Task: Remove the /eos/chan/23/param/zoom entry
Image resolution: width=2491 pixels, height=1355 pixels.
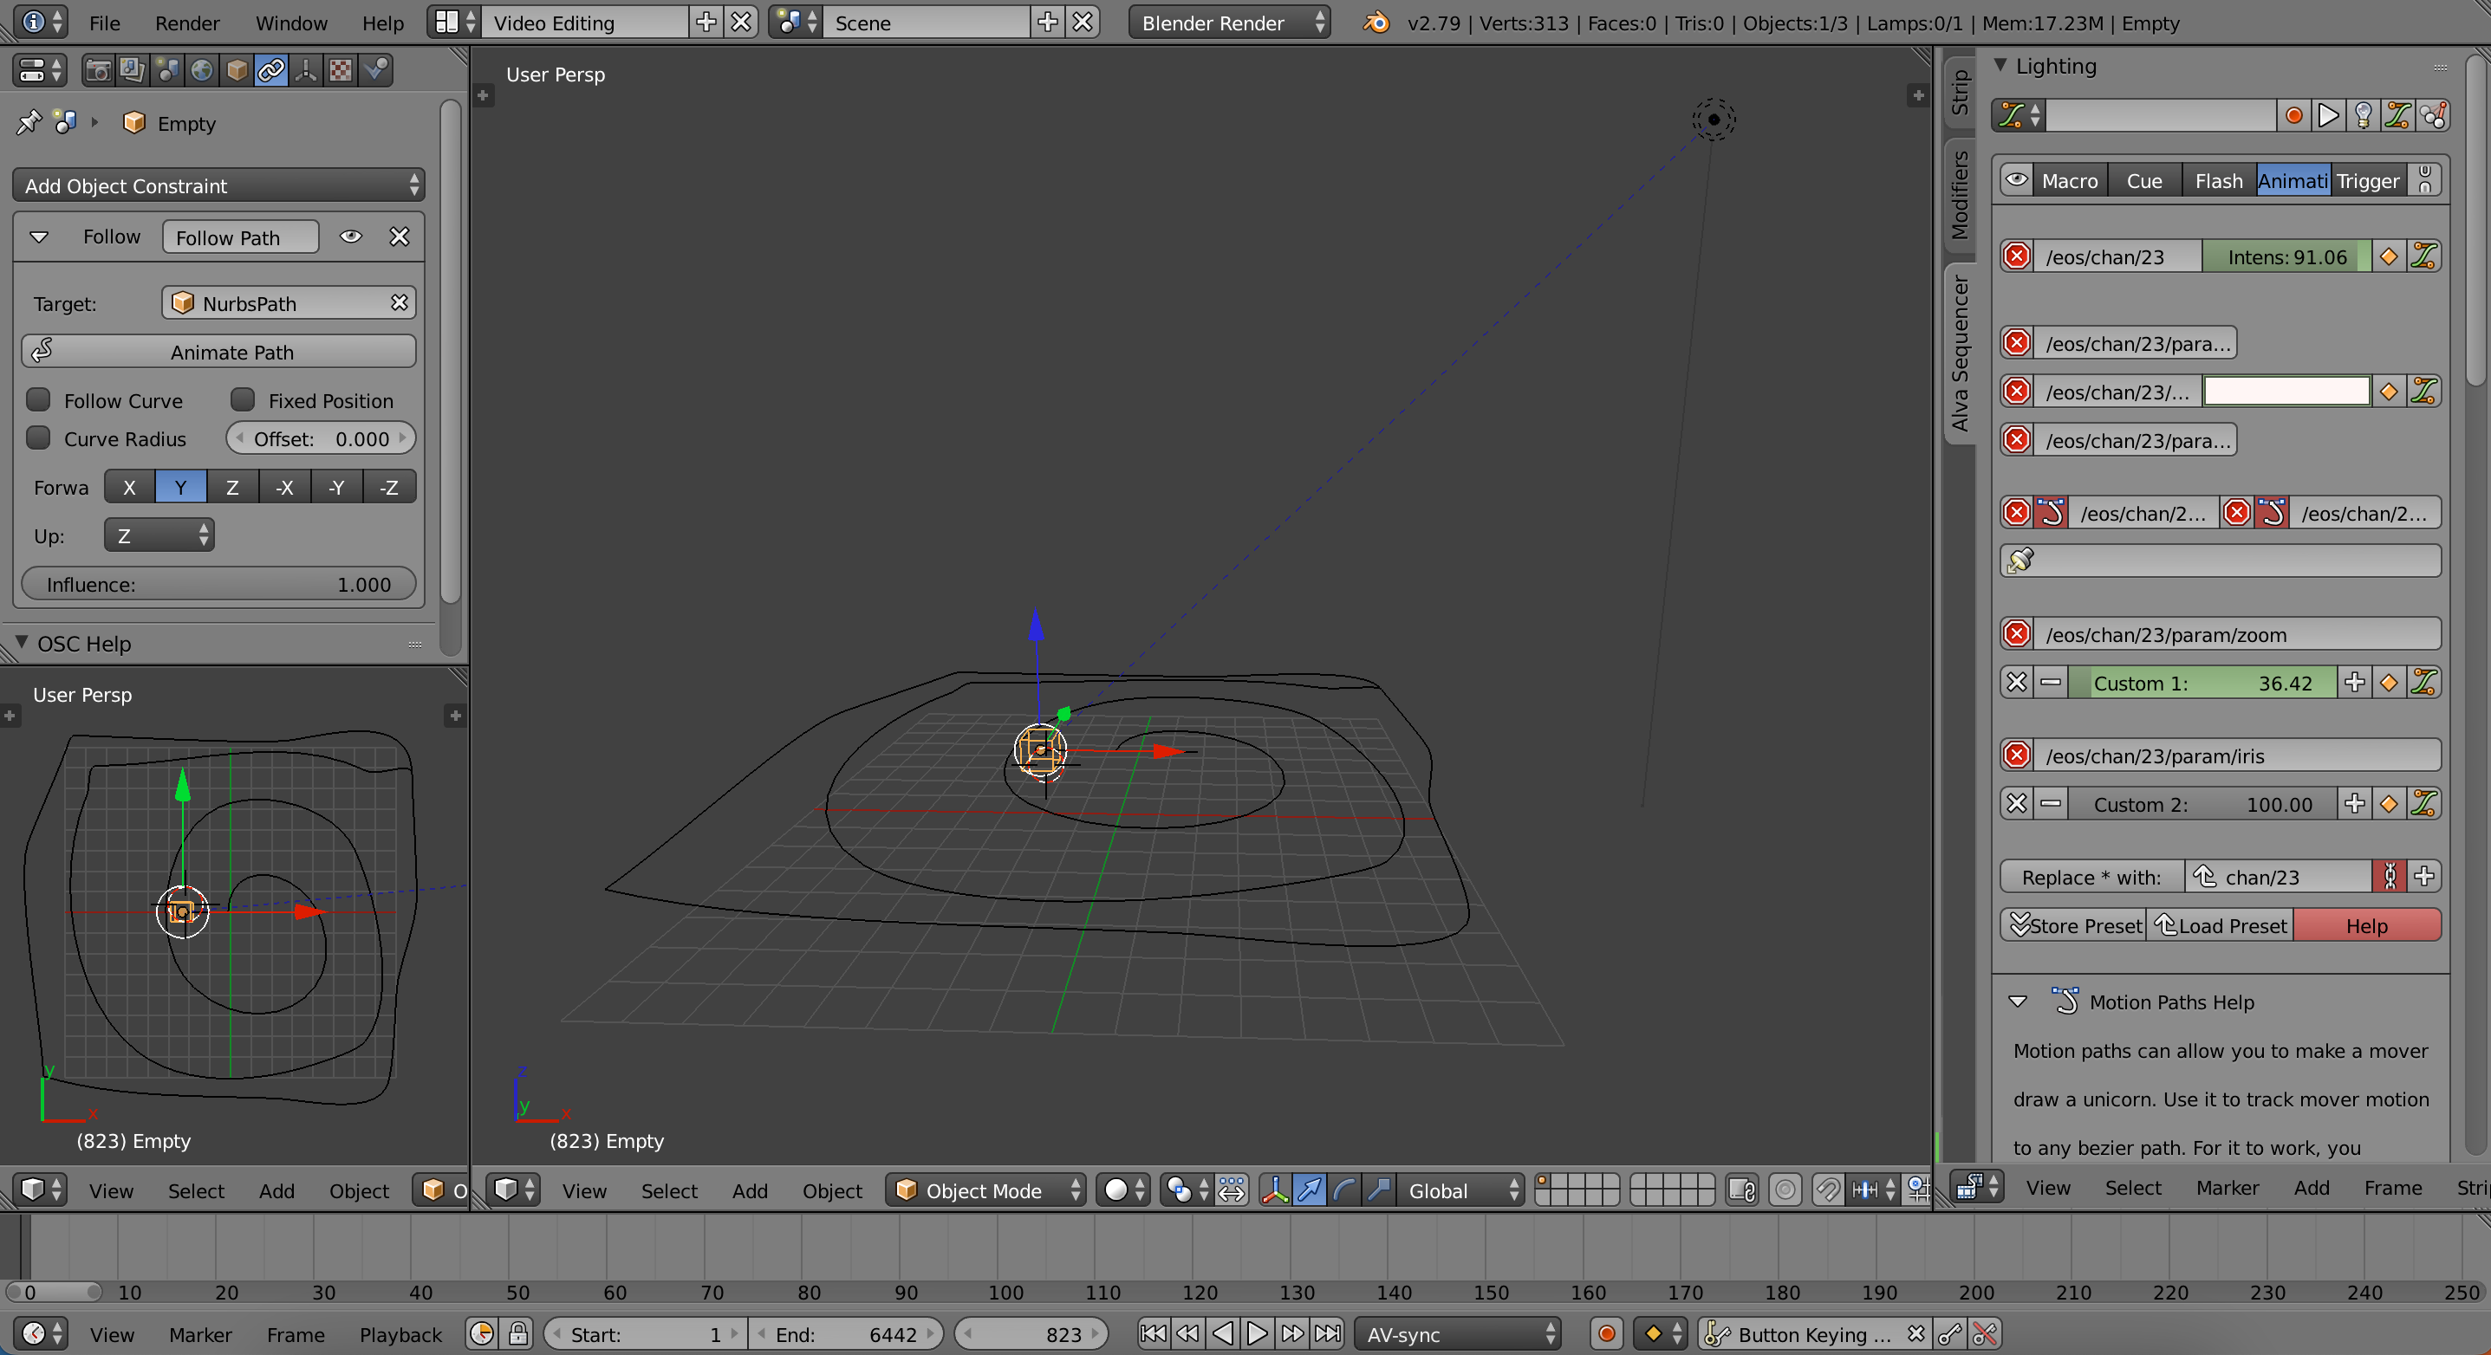Action: [2016, 634]
